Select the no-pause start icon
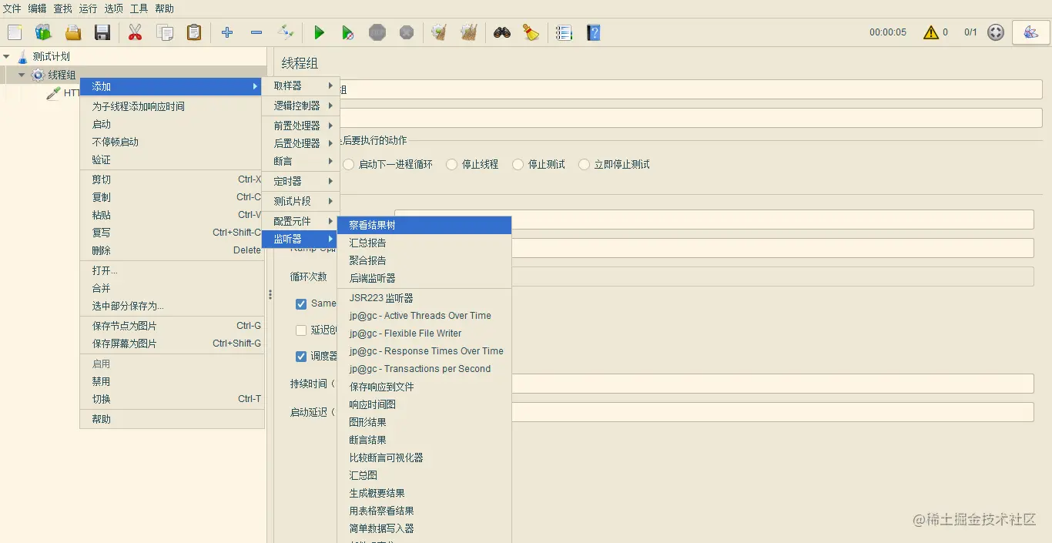The width and height of the screenshot is (1052, 543). (x=347, y=32)
